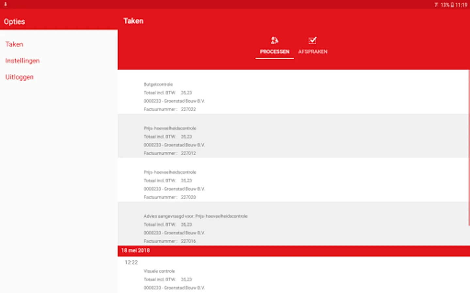470x293 pixels.
Task: Switch to the AFSPRAKEN tab label
Action: [313, 52]
